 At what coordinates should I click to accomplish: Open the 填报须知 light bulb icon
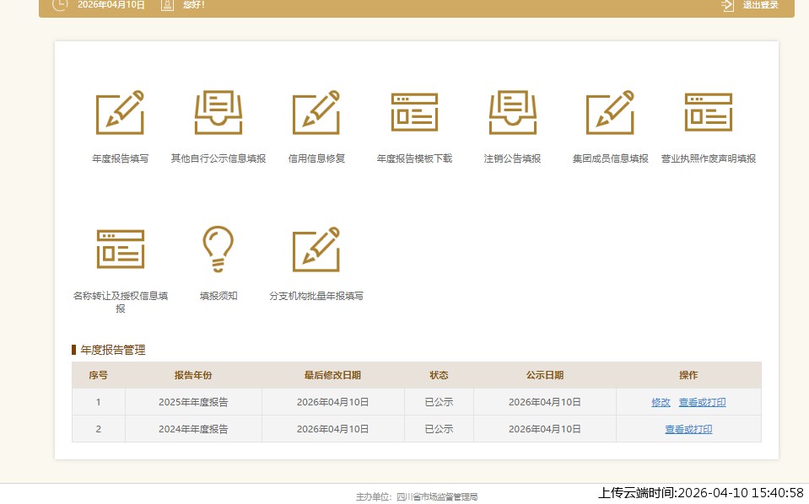coord(218,247)
